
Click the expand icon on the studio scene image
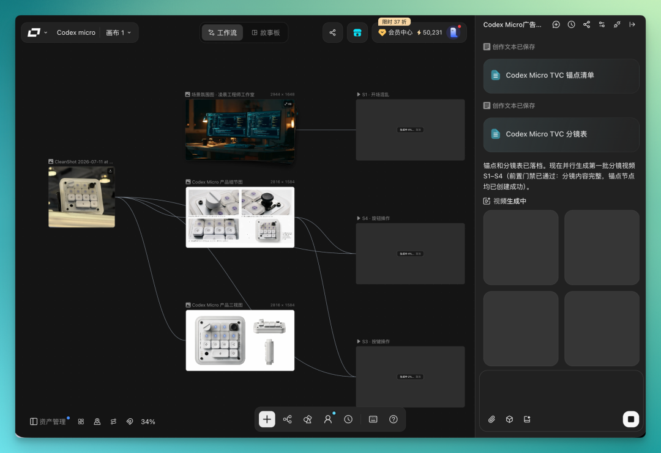288,104
